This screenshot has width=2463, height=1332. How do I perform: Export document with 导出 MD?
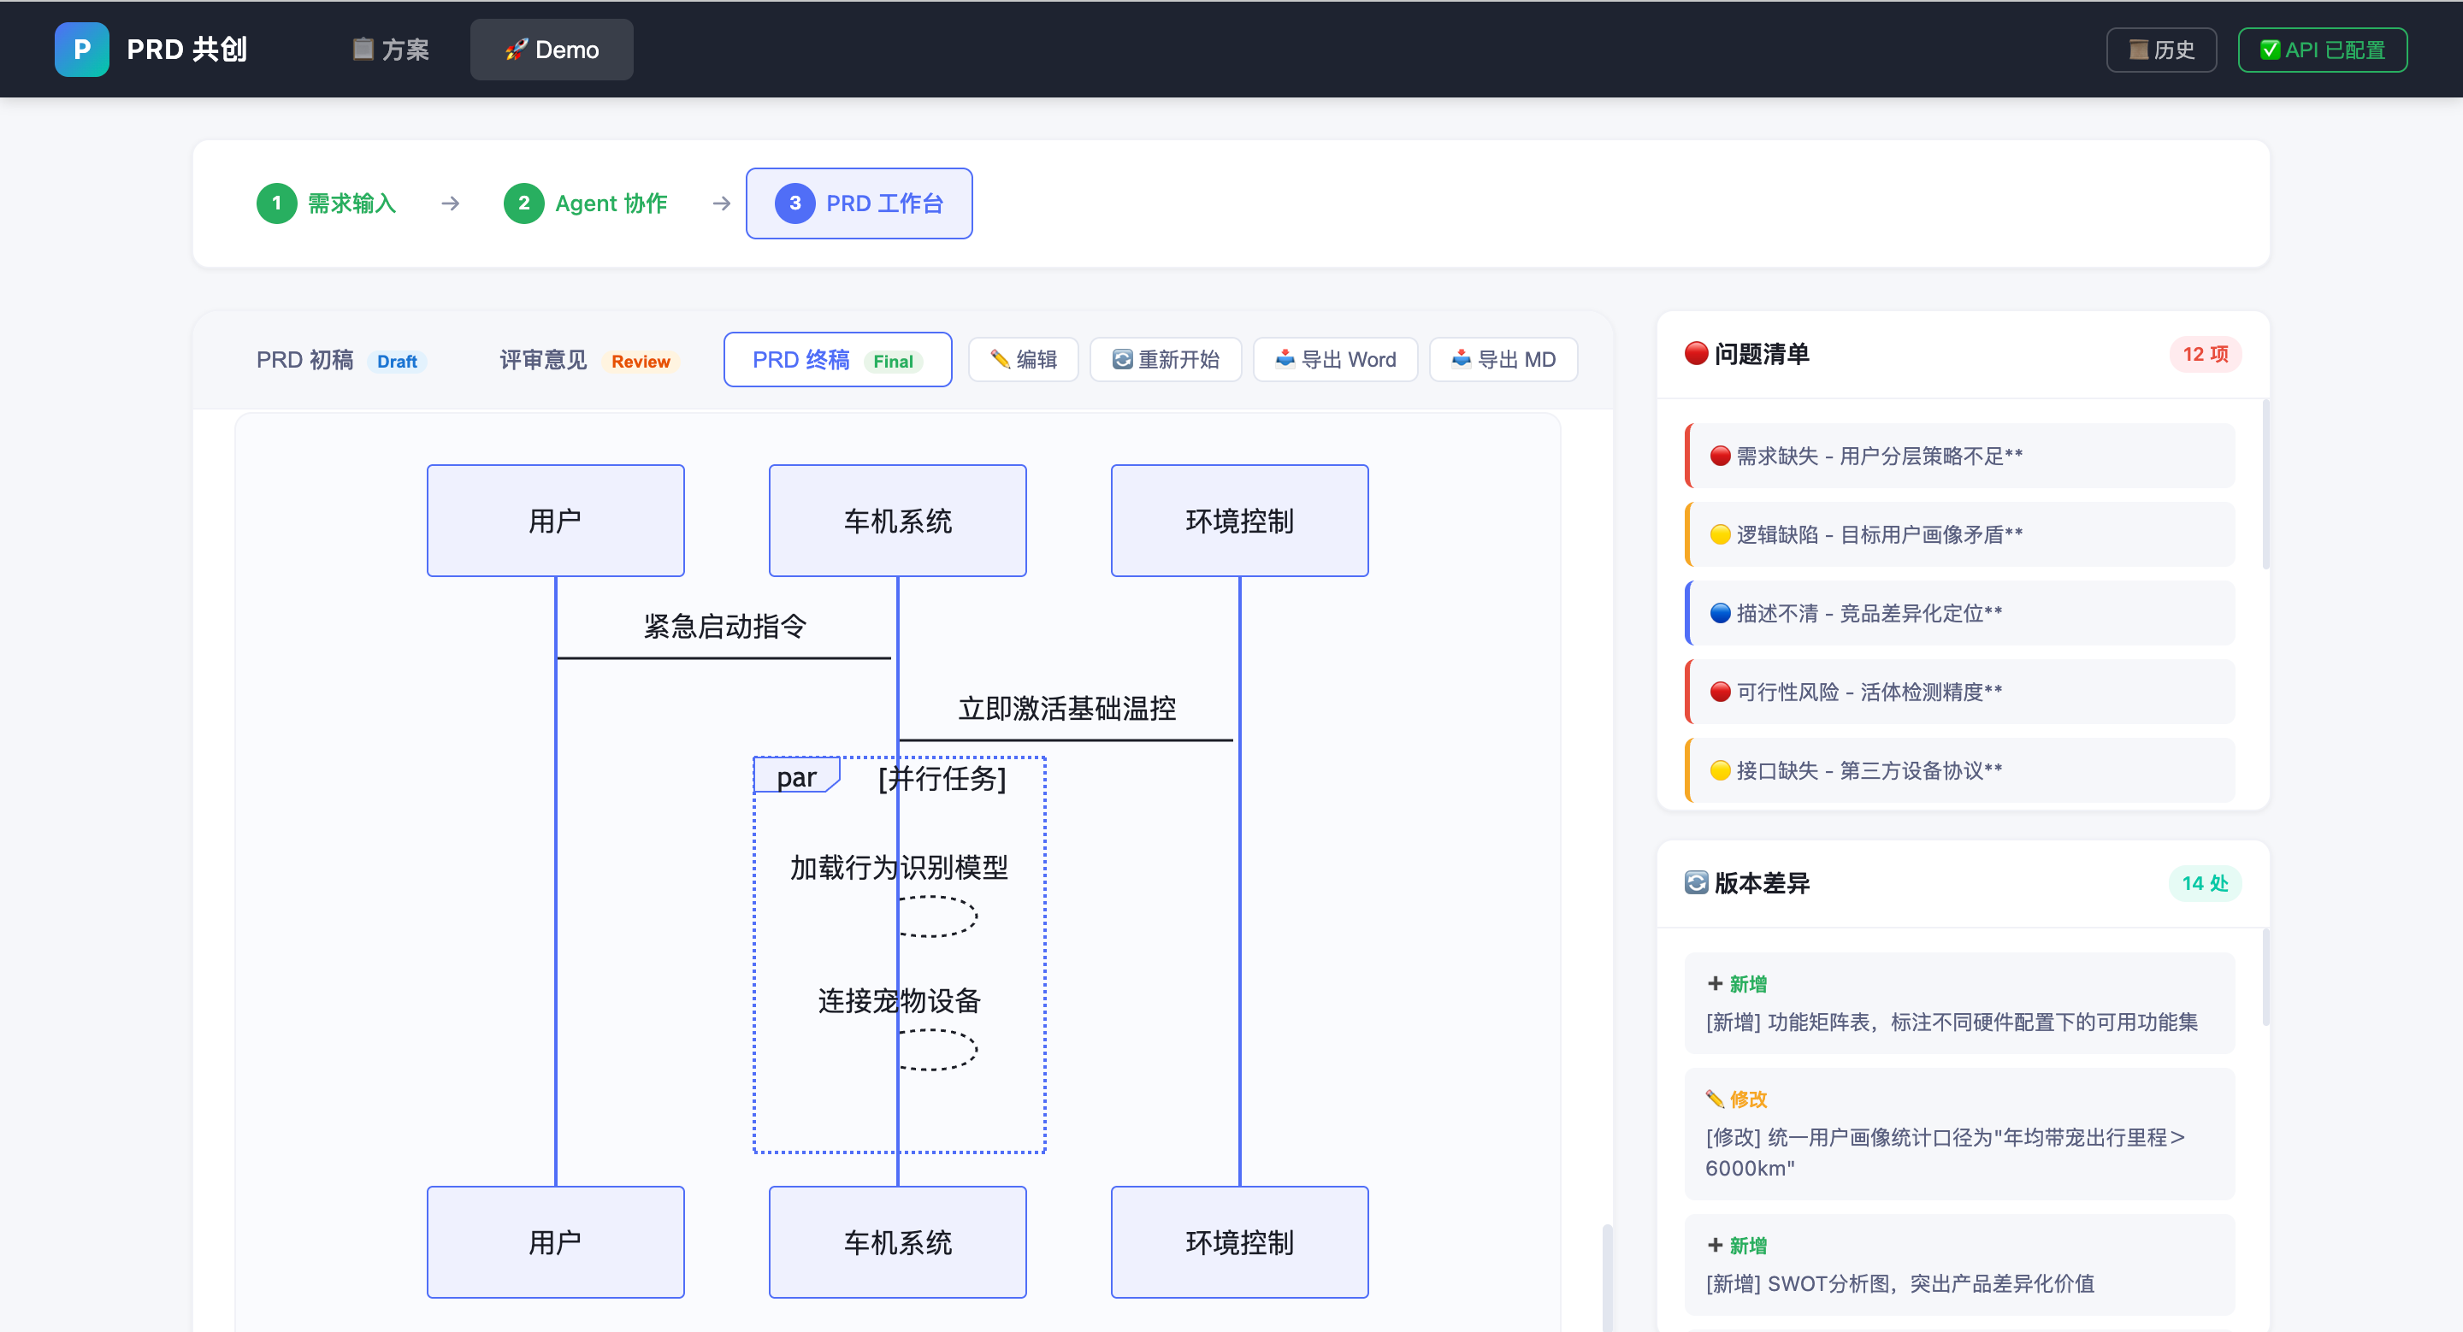(1503, 360)
